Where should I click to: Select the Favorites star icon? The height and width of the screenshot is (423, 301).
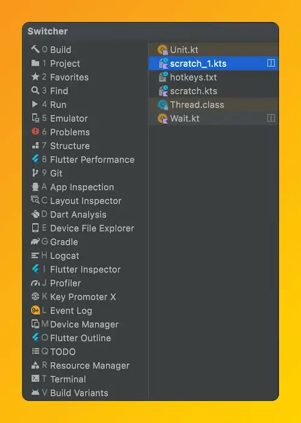coord(35,77)
